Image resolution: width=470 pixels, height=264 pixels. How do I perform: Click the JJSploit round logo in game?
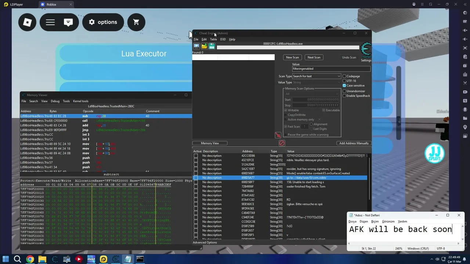coord(435,153)
